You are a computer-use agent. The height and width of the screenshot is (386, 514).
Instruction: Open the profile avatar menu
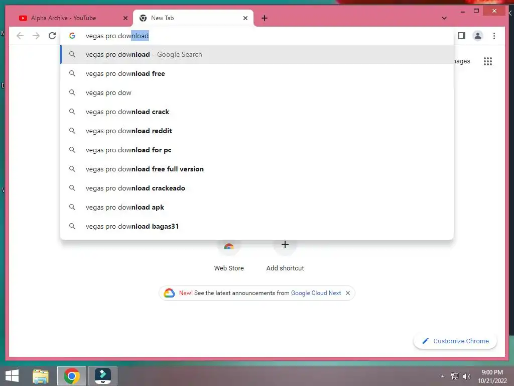coord(478,36)
